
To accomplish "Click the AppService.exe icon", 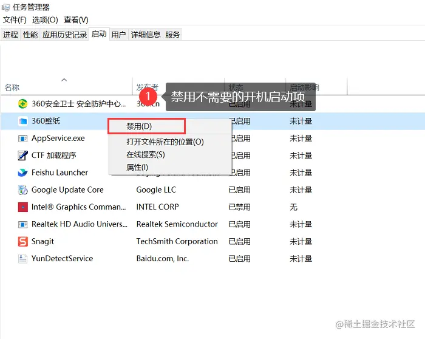I will click(x=22, y=139).
